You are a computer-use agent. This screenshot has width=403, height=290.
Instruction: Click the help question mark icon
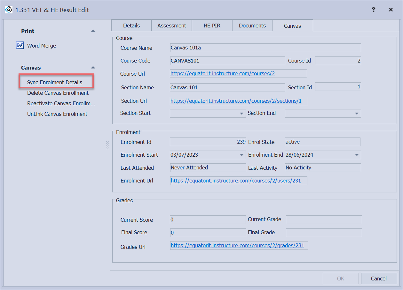tap(373, 10)
